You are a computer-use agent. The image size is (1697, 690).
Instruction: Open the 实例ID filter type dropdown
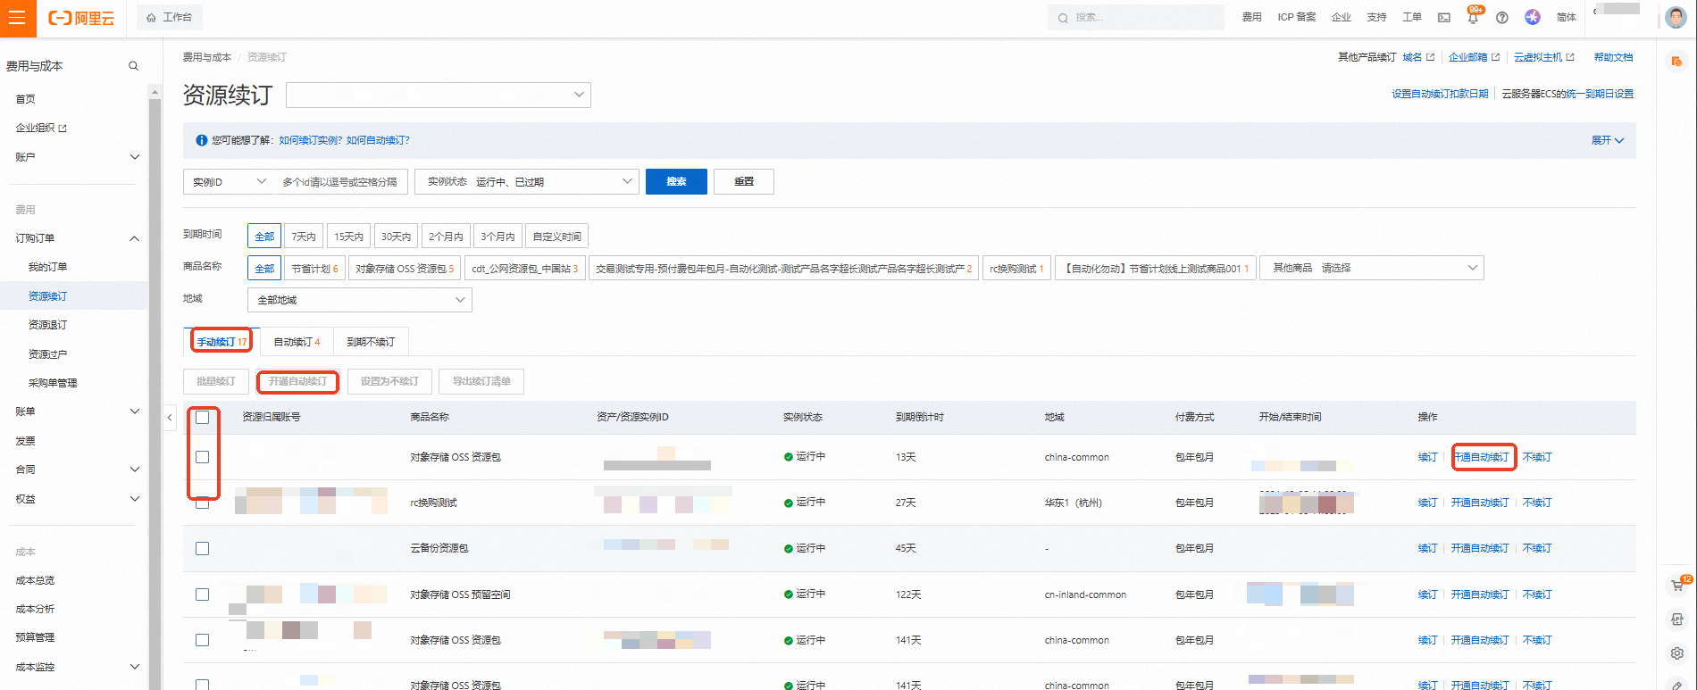pyautogui.click(x=228, y=182)
